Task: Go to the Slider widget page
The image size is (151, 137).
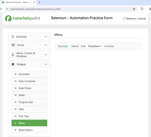Action: 29,95
